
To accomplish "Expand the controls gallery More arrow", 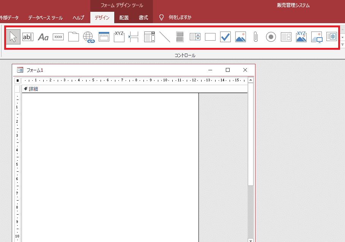I will point(343,45).
